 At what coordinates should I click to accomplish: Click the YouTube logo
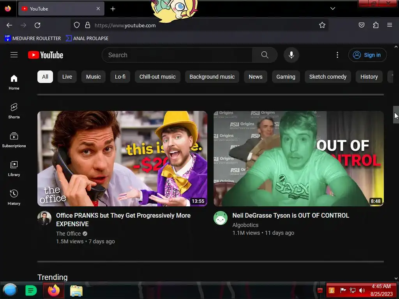pos(46,55)
